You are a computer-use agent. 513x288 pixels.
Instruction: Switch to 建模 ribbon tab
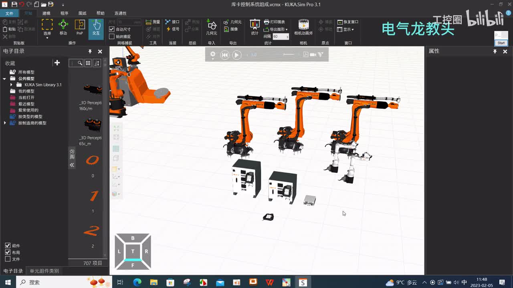pyautogui.click(x=46, y=13)
